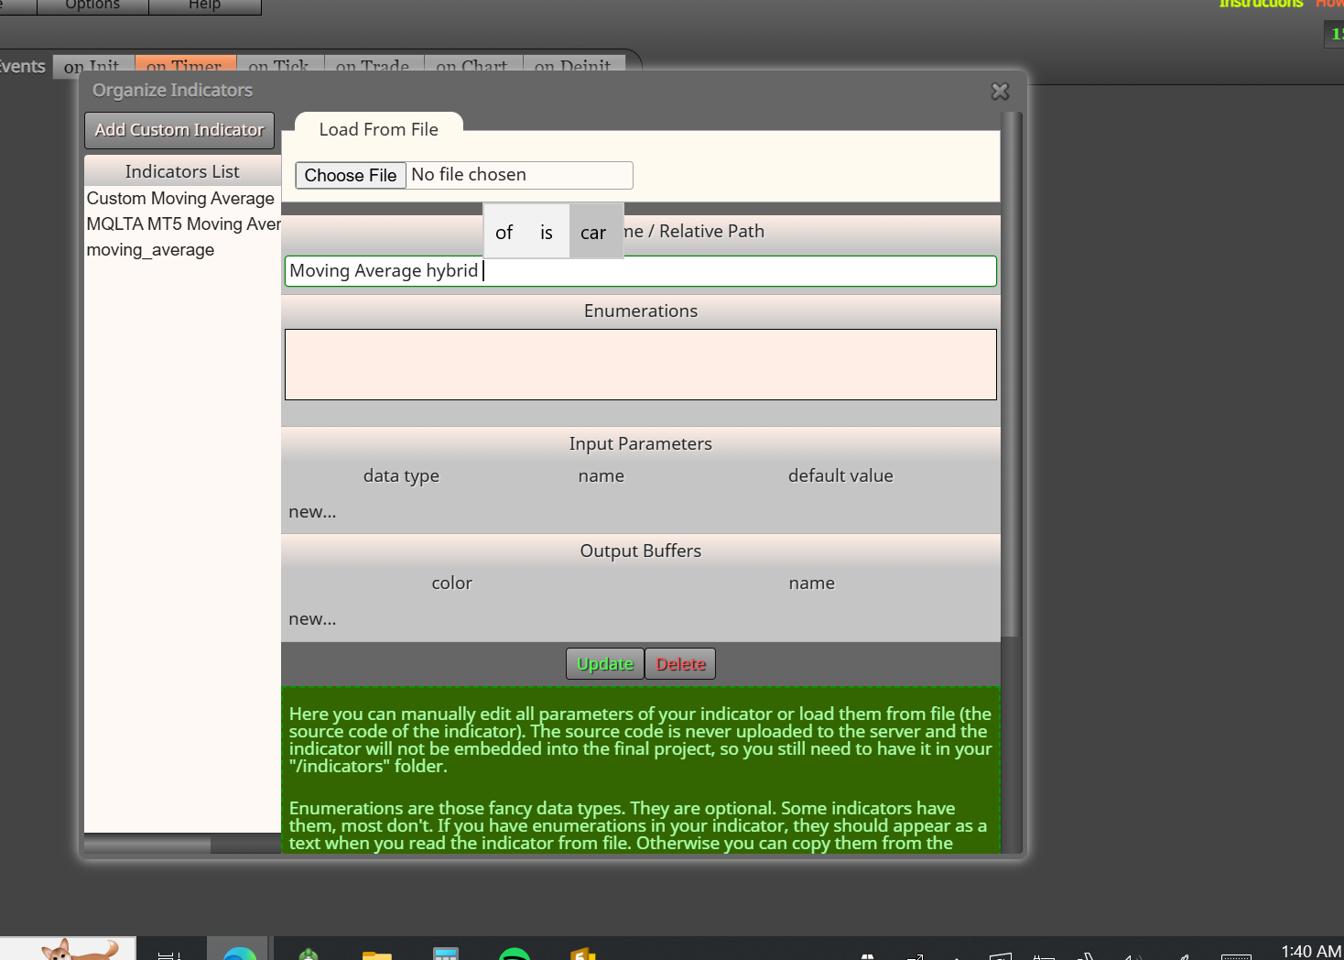Image resolution: width=1344 pixels, height=960 pixels.
Task: Close the Organize Indicators dialog
Action: coord(1000,92)
